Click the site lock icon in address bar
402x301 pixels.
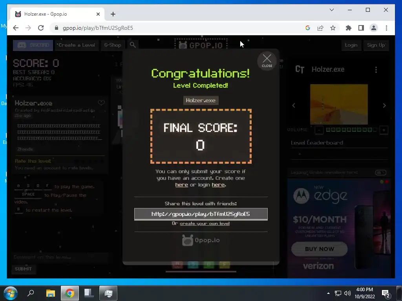[x=57, y=28]
